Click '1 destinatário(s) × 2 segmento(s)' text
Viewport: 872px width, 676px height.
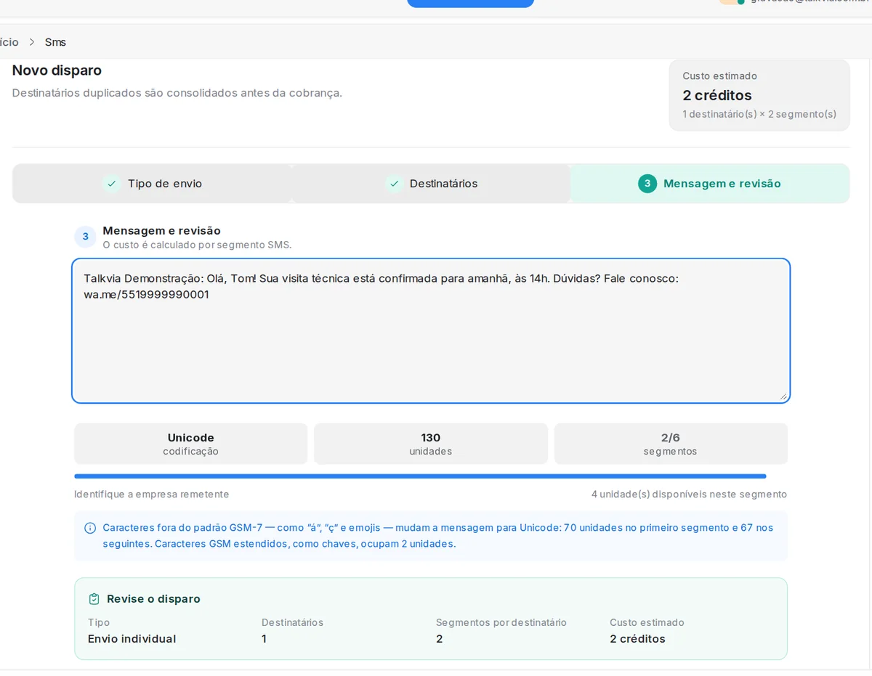[x=759, y=114]
